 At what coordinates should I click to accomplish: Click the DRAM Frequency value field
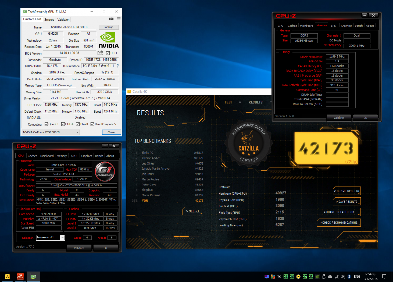point(337,57)
